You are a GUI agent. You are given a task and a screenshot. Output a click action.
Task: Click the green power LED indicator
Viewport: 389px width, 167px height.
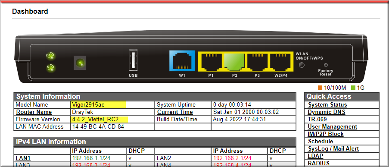point(80,63)
